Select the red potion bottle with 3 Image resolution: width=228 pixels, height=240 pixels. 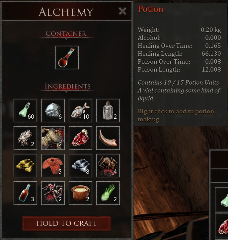26,193
